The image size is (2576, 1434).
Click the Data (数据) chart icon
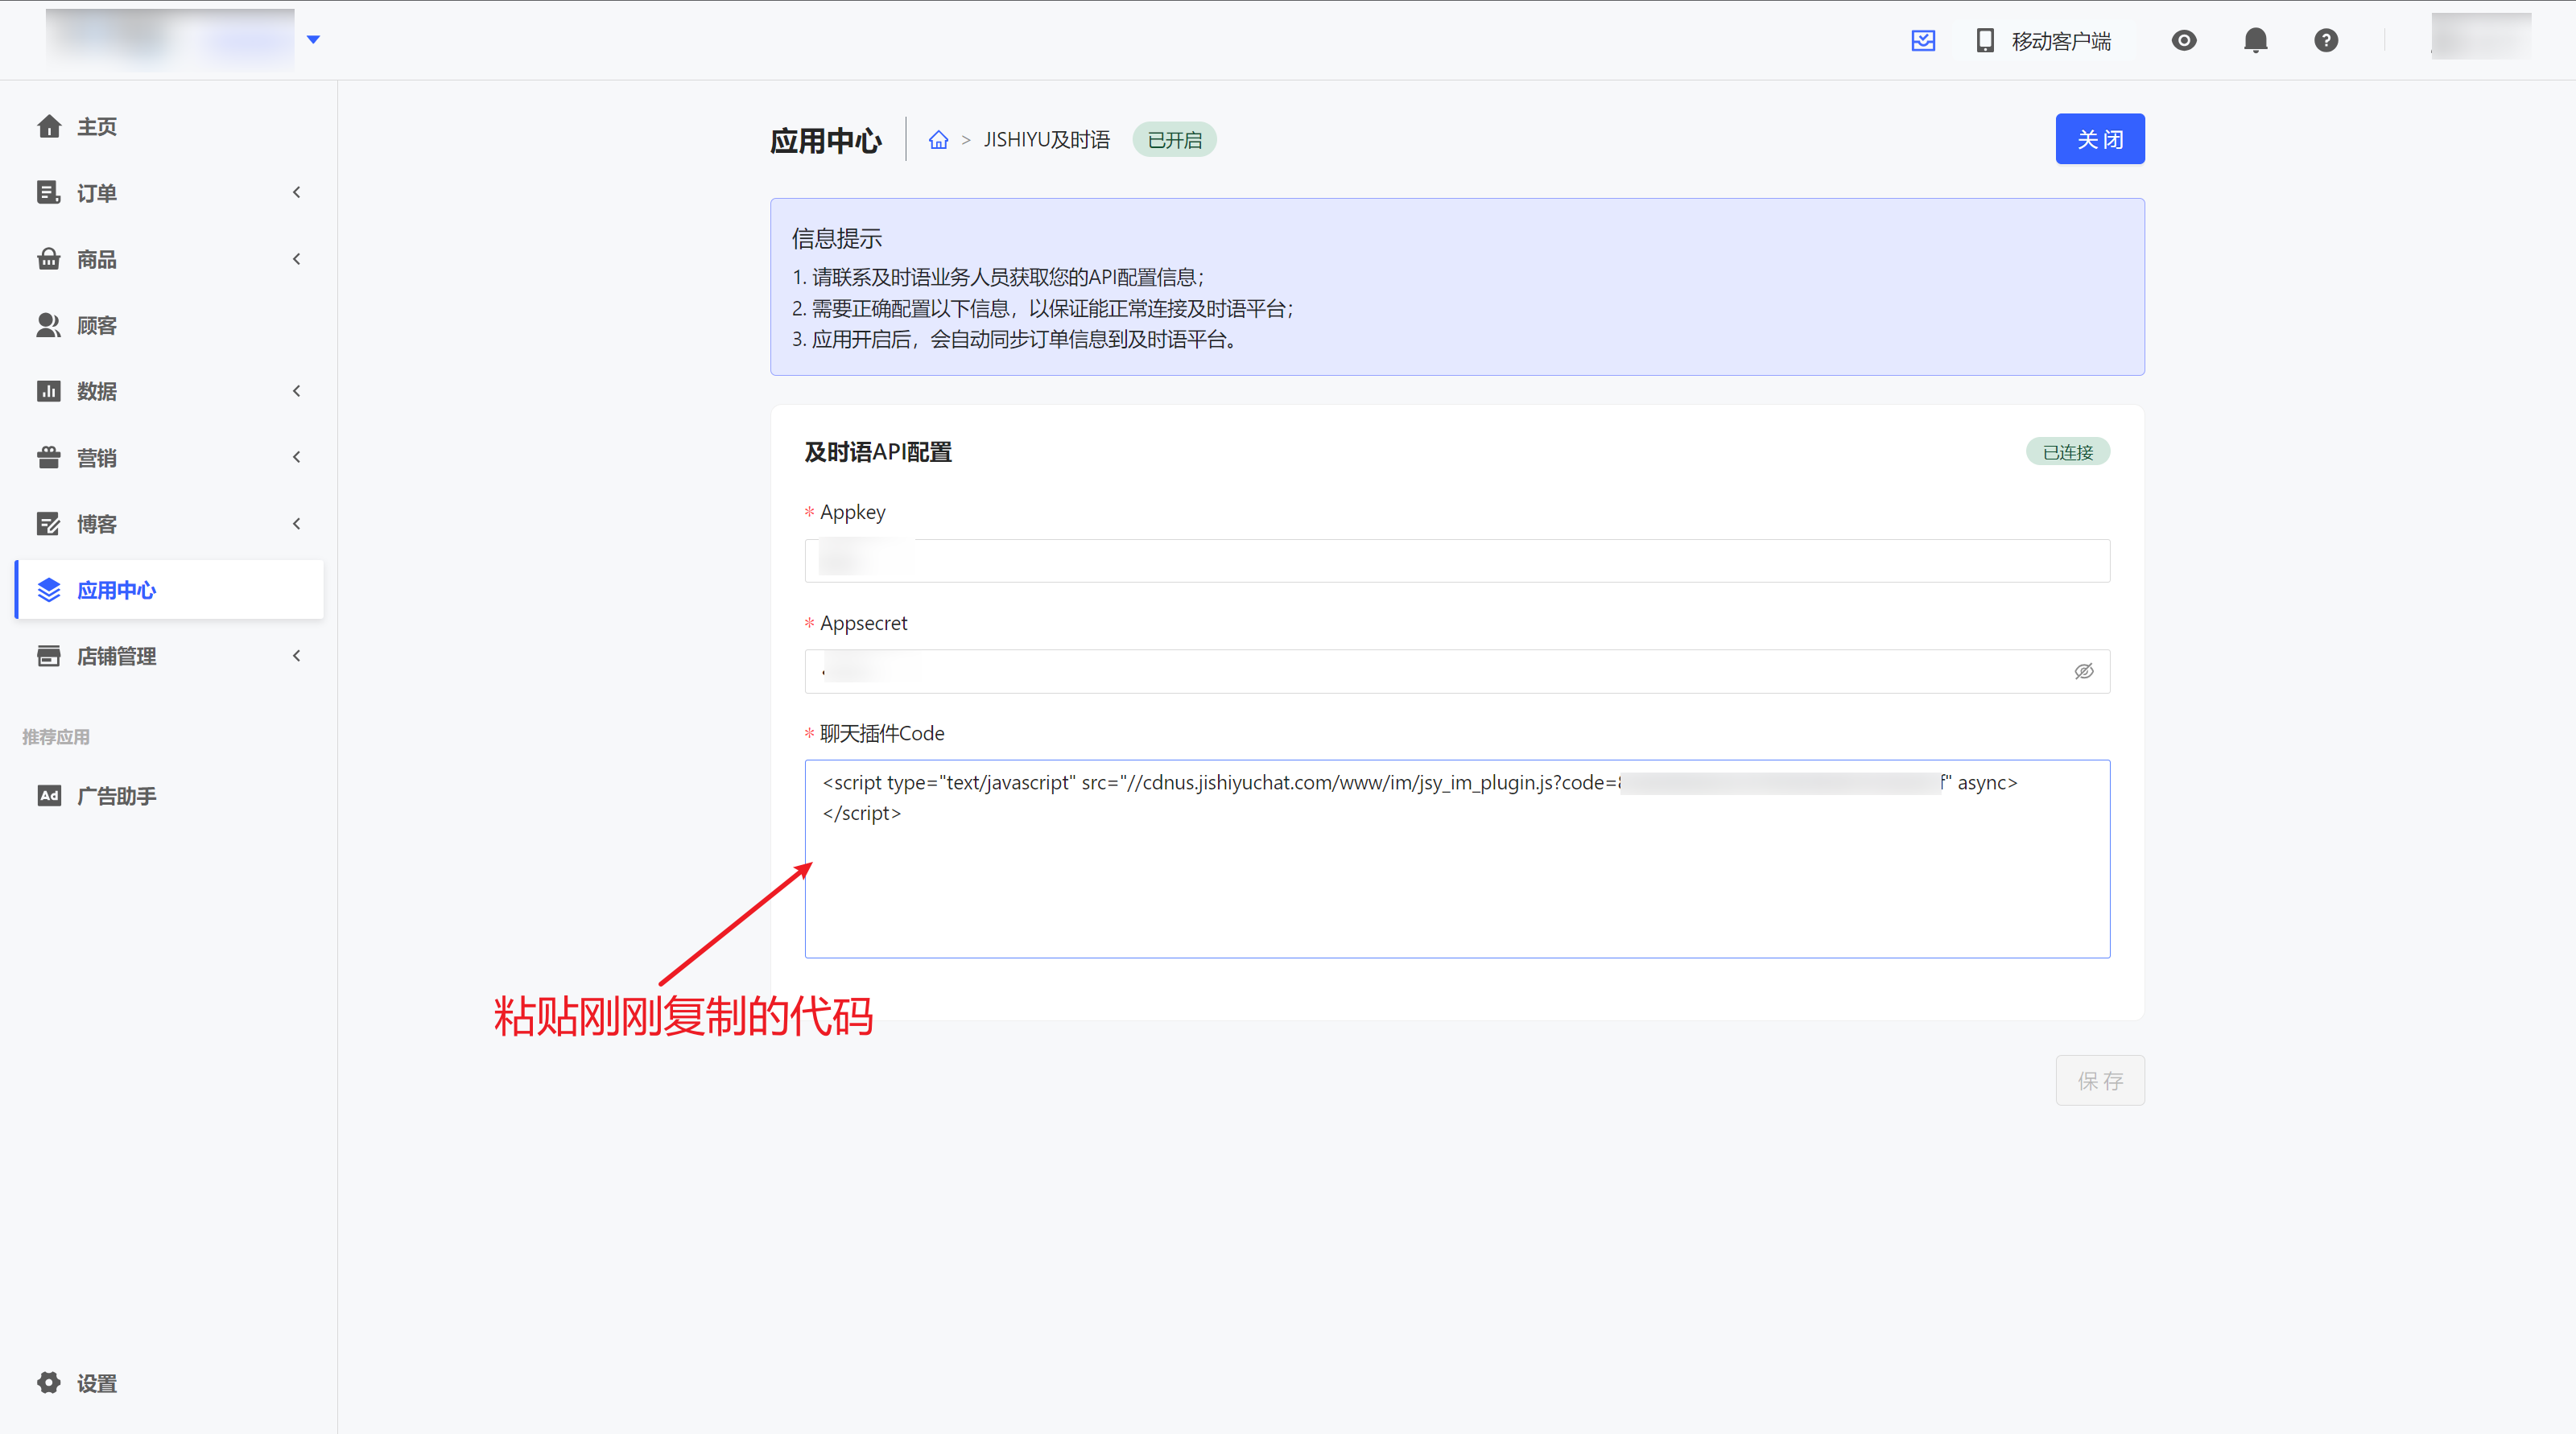coord(49,391)
